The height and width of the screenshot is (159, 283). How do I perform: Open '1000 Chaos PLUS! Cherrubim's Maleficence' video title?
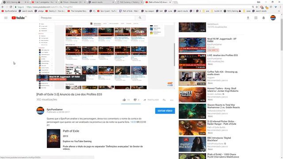(x=223, y=156)
